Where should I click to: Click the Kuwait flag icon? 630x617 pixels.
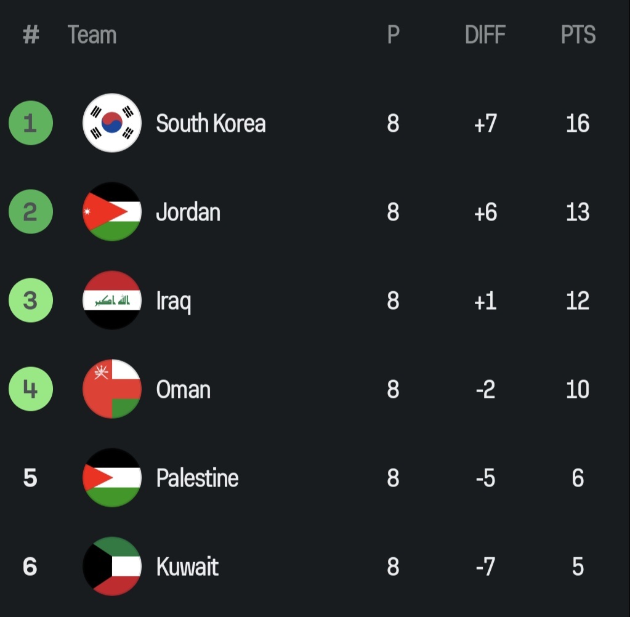coord(112,567)
